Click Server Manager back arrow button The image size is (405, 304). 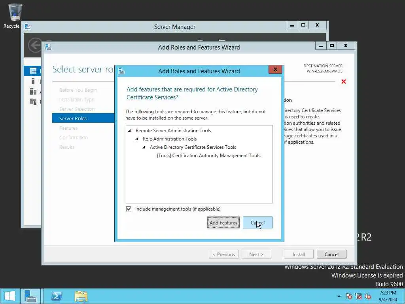35,45
